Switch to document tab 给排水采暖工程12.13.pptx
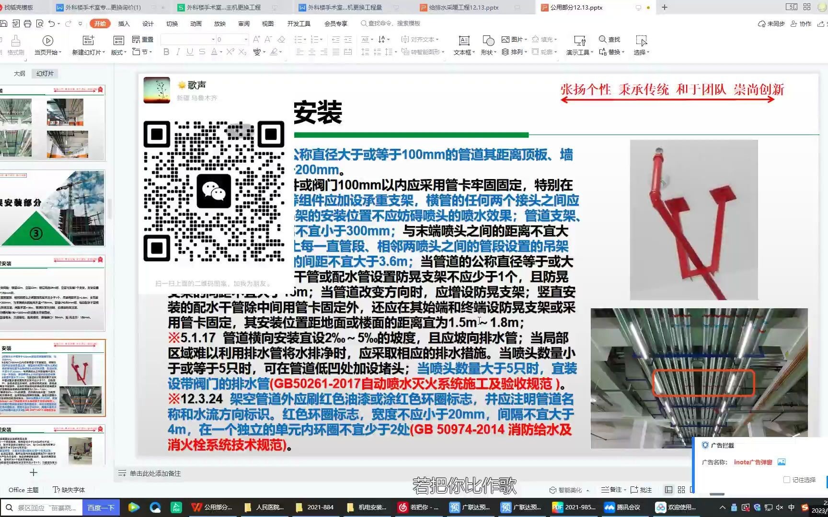Viewport: 828px width, 517px height. [465, 7]
